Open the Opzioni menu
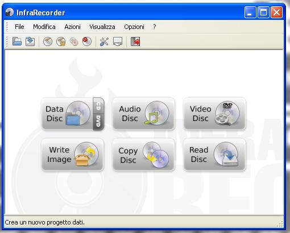Image resolution: width=290 pixels, height=233 pixels. (134, 27)
